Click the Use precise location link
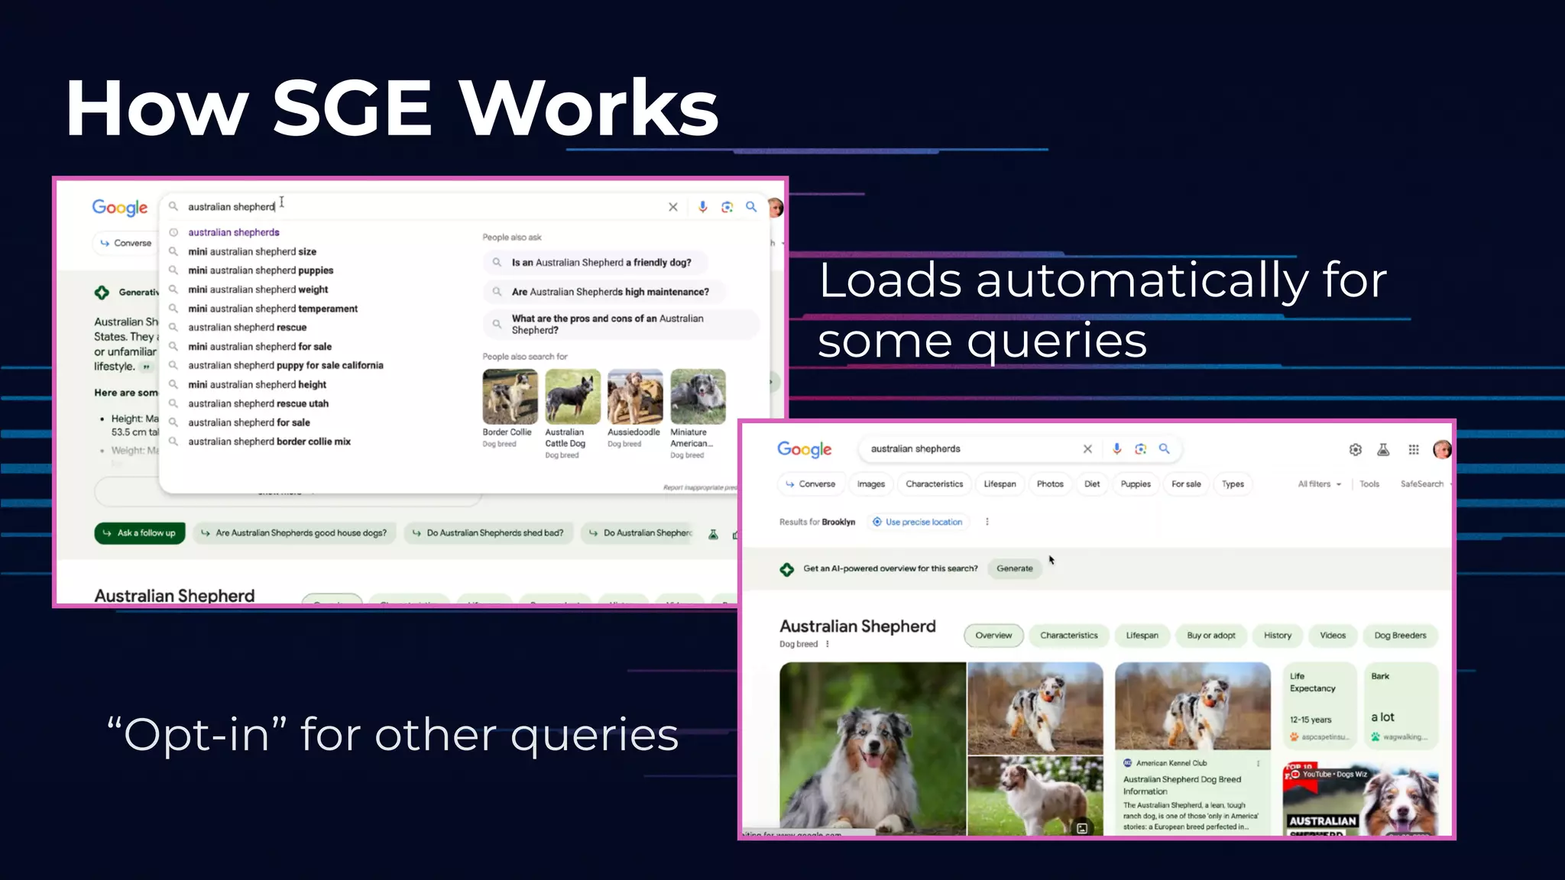Image resolution: width=1565 pixels, height=880 pixels. [923, 522]
